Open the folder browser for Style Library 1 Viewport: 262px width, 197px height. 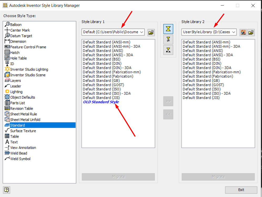pyautogui.click(x=151, y=32)
